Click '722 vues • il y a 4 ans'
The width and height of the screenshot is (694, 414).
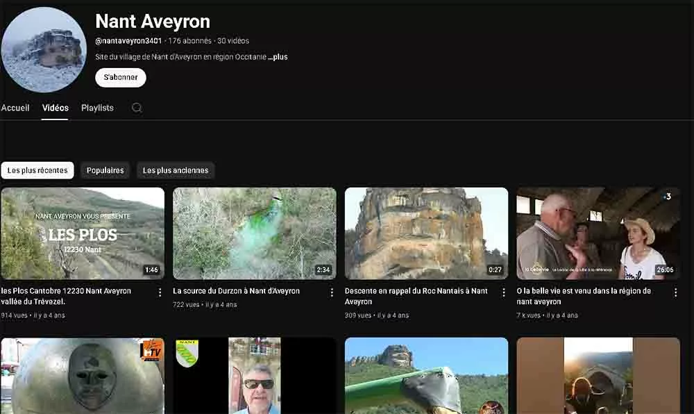[x=205, y=305]
